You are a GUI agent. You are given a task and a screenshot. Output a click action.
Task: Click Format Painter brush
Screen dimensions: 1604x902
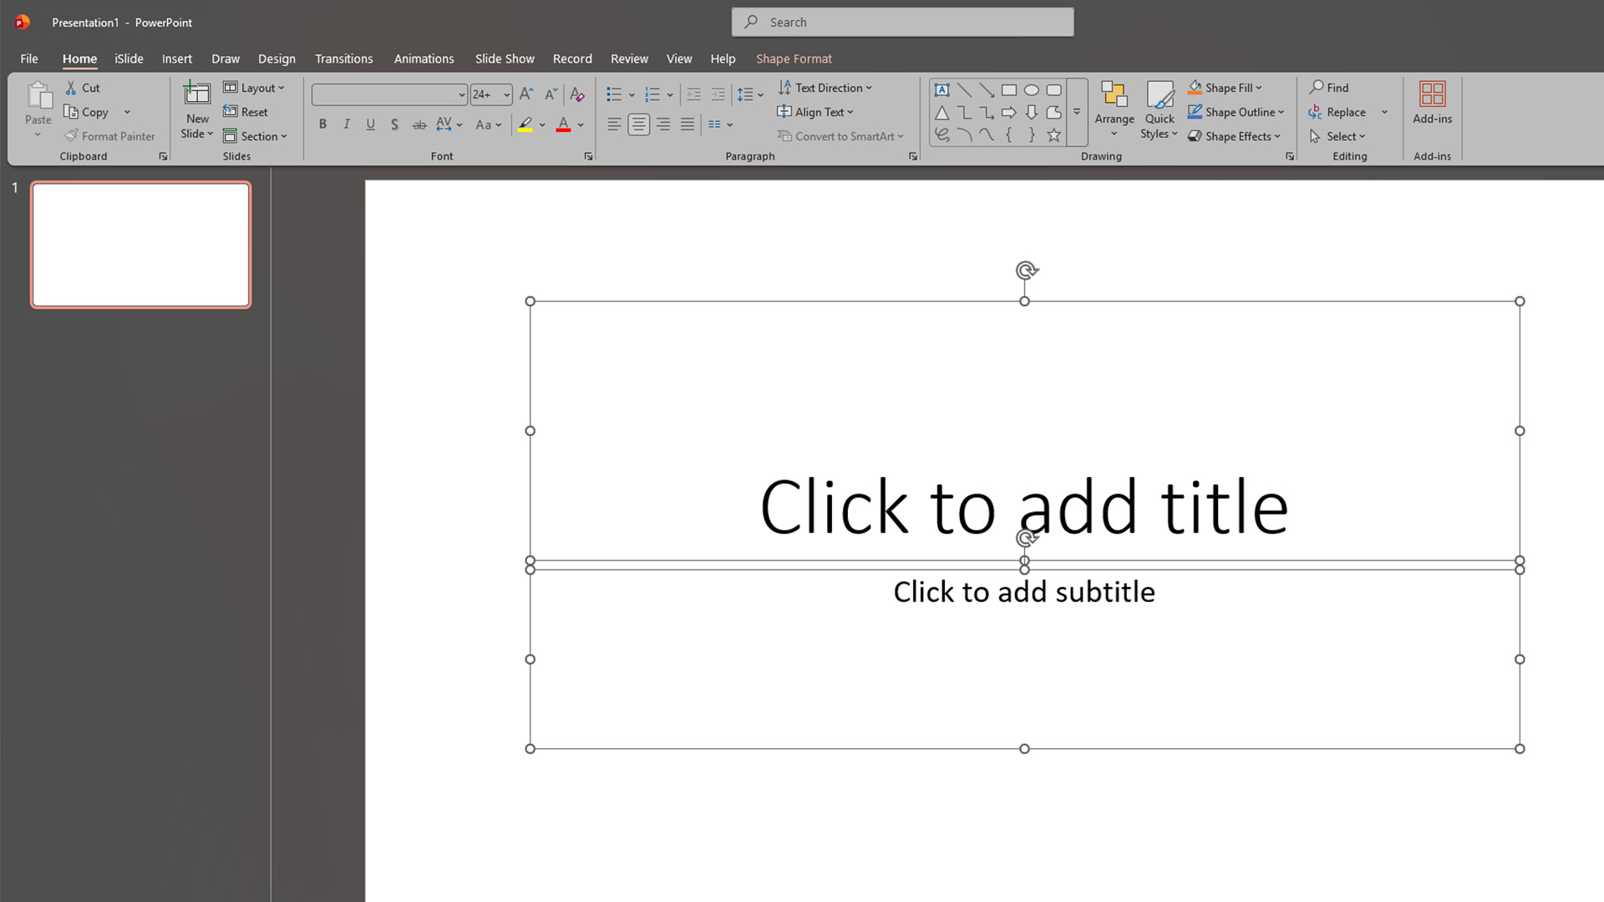pos(72,136)
